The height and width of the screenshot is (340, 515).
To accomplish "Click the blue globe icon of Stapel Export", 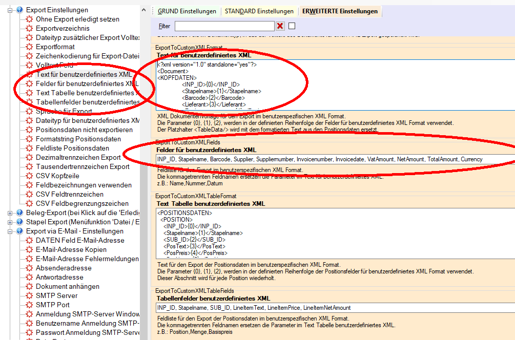I will click(19, 222).
